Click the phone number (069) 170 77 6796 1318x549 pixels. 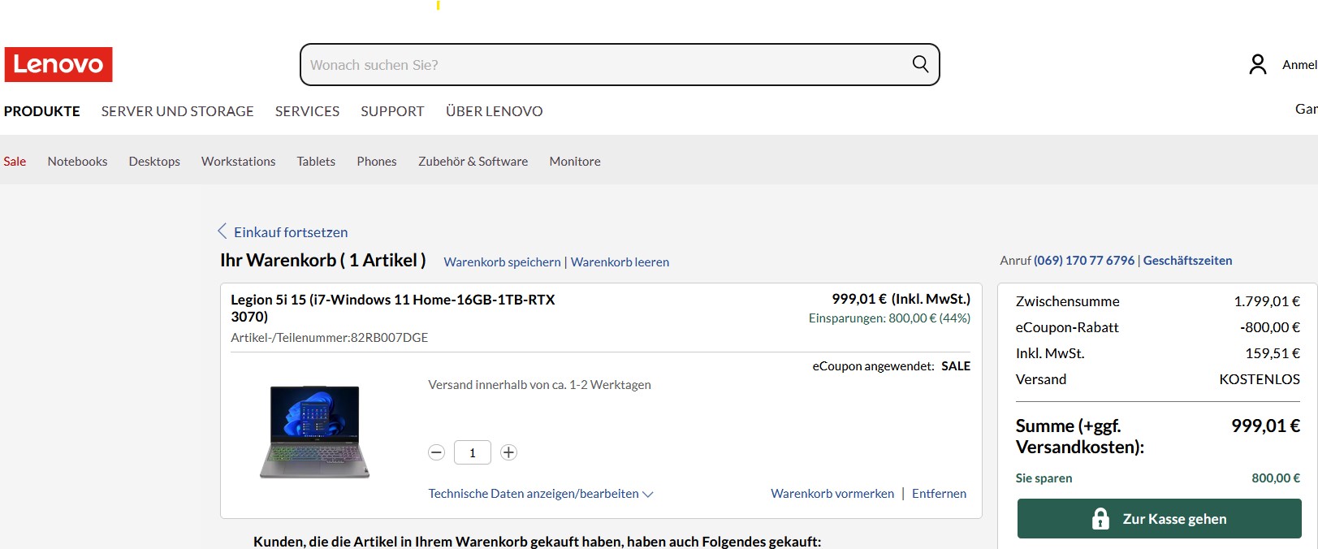(x=1084, y=261)
